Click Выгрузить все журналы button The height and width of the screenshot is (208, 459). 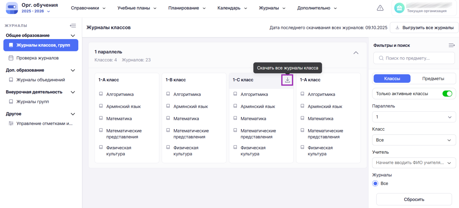tap(424, 28)
